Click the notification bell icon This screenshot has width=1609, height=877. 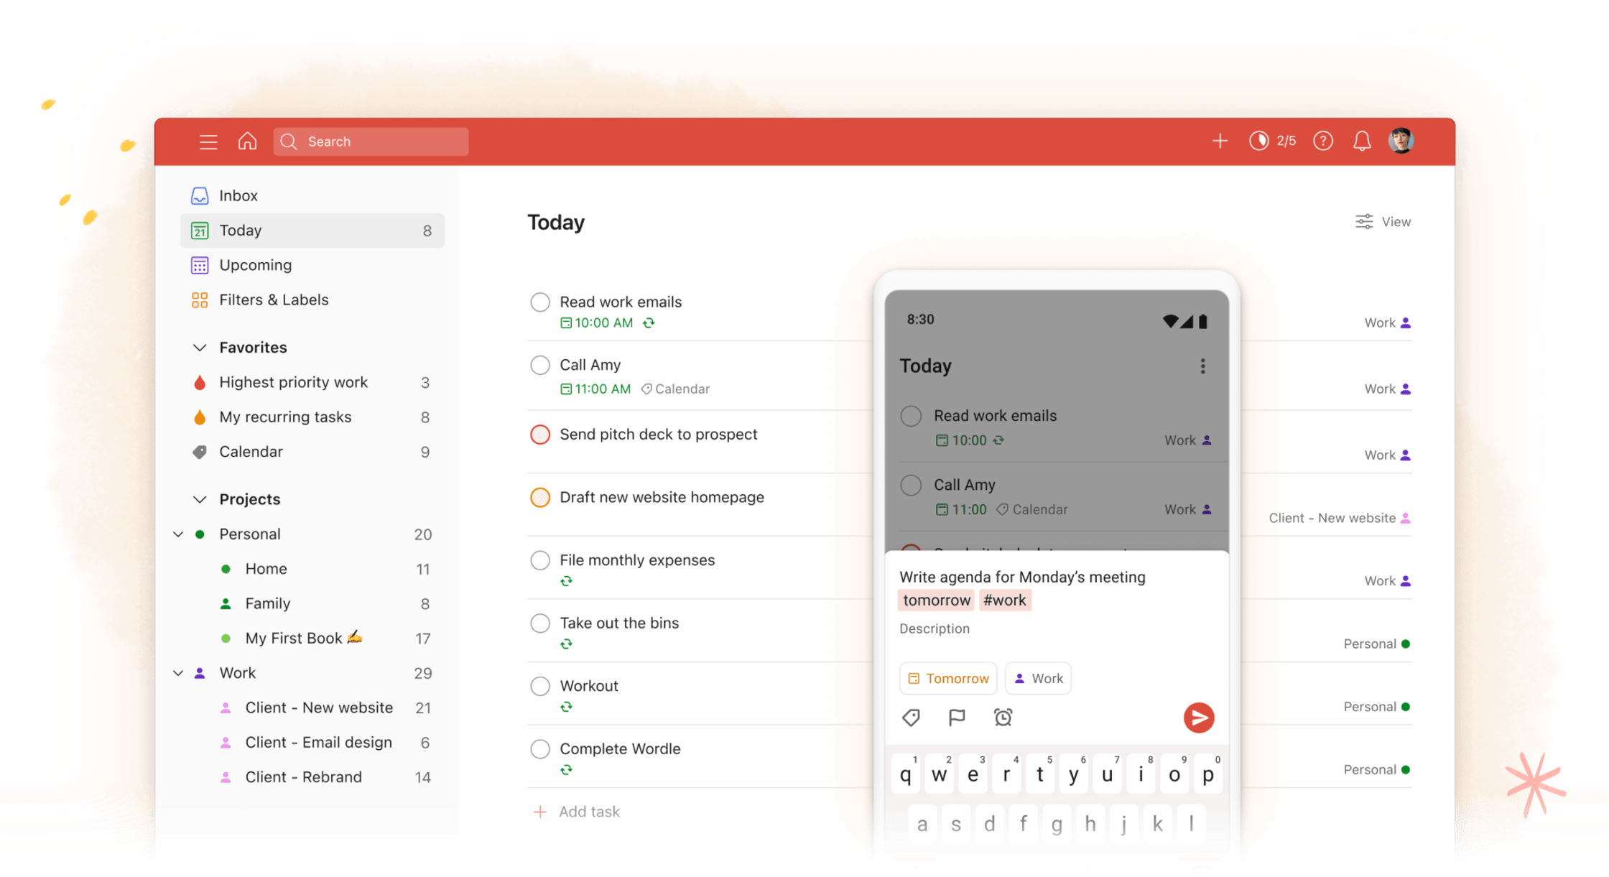pos(1362,140)
